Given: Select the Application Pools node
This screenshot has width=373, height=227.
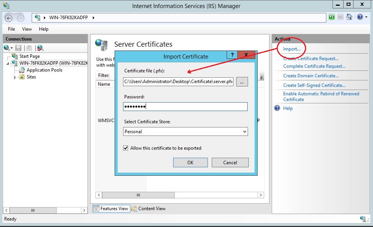Looking at the screenshot, I should 44,70.
